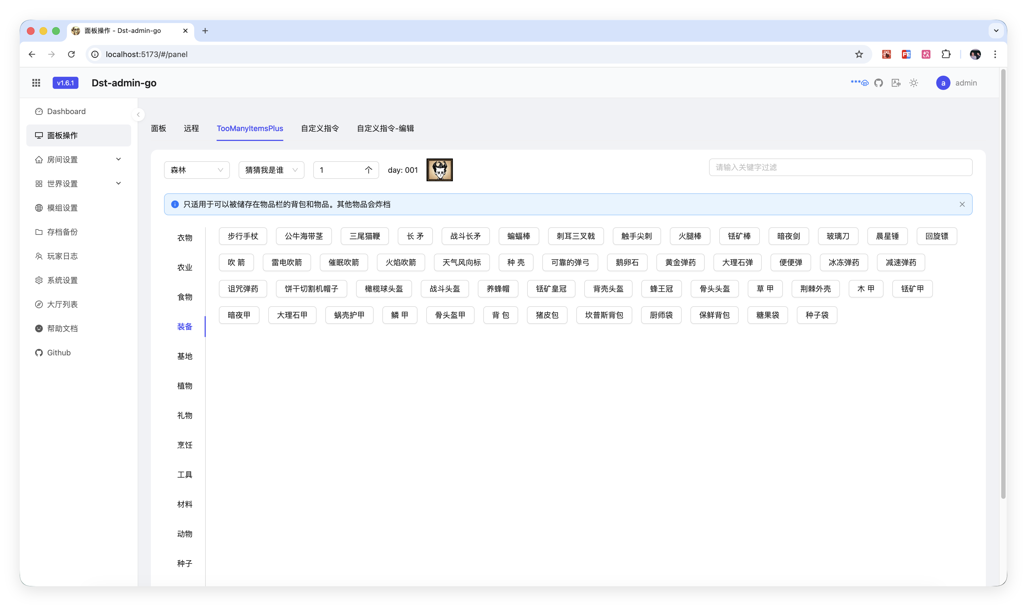Open the Chrome tab search dropdown
Viewport: 1027px width, 606px height.
996,31
